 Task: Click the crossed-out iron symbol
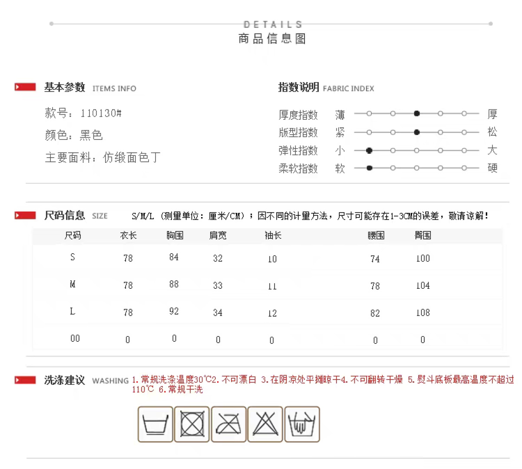coord(228,424)
